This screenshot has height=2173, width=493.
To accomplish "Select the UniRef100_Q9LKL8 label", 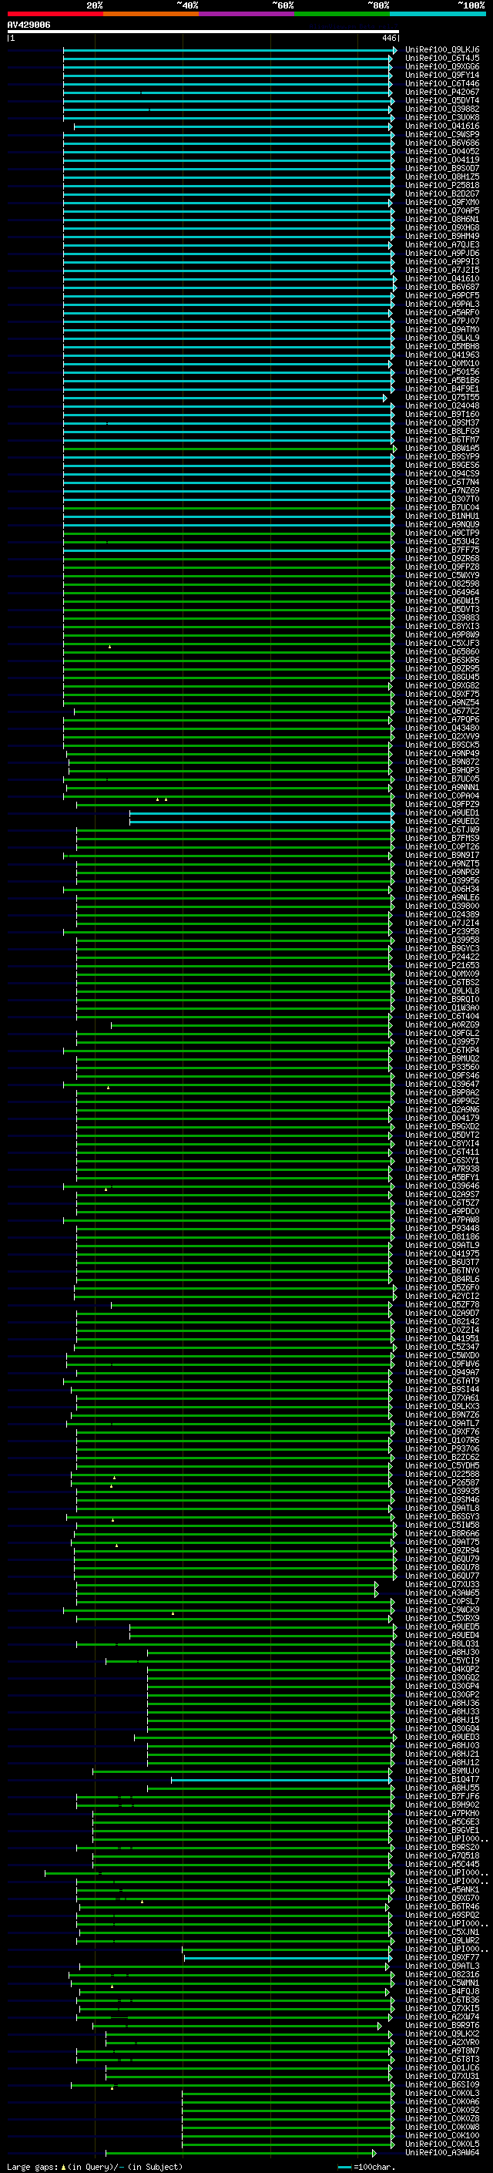I will point(442,991).
